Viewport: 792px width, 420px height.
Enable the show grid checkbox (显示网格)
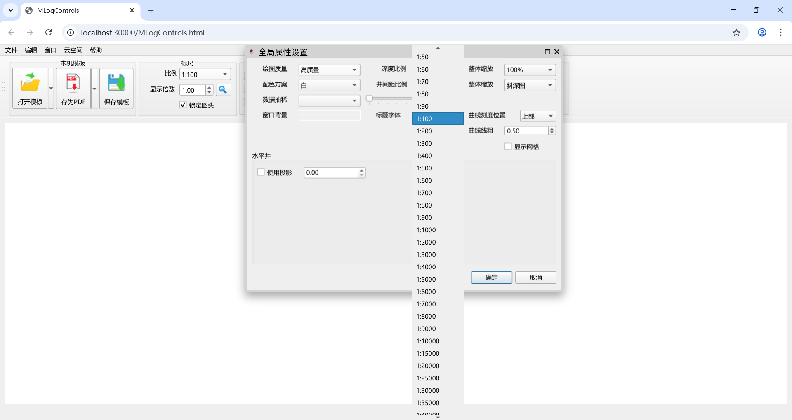tap(508, 147)
